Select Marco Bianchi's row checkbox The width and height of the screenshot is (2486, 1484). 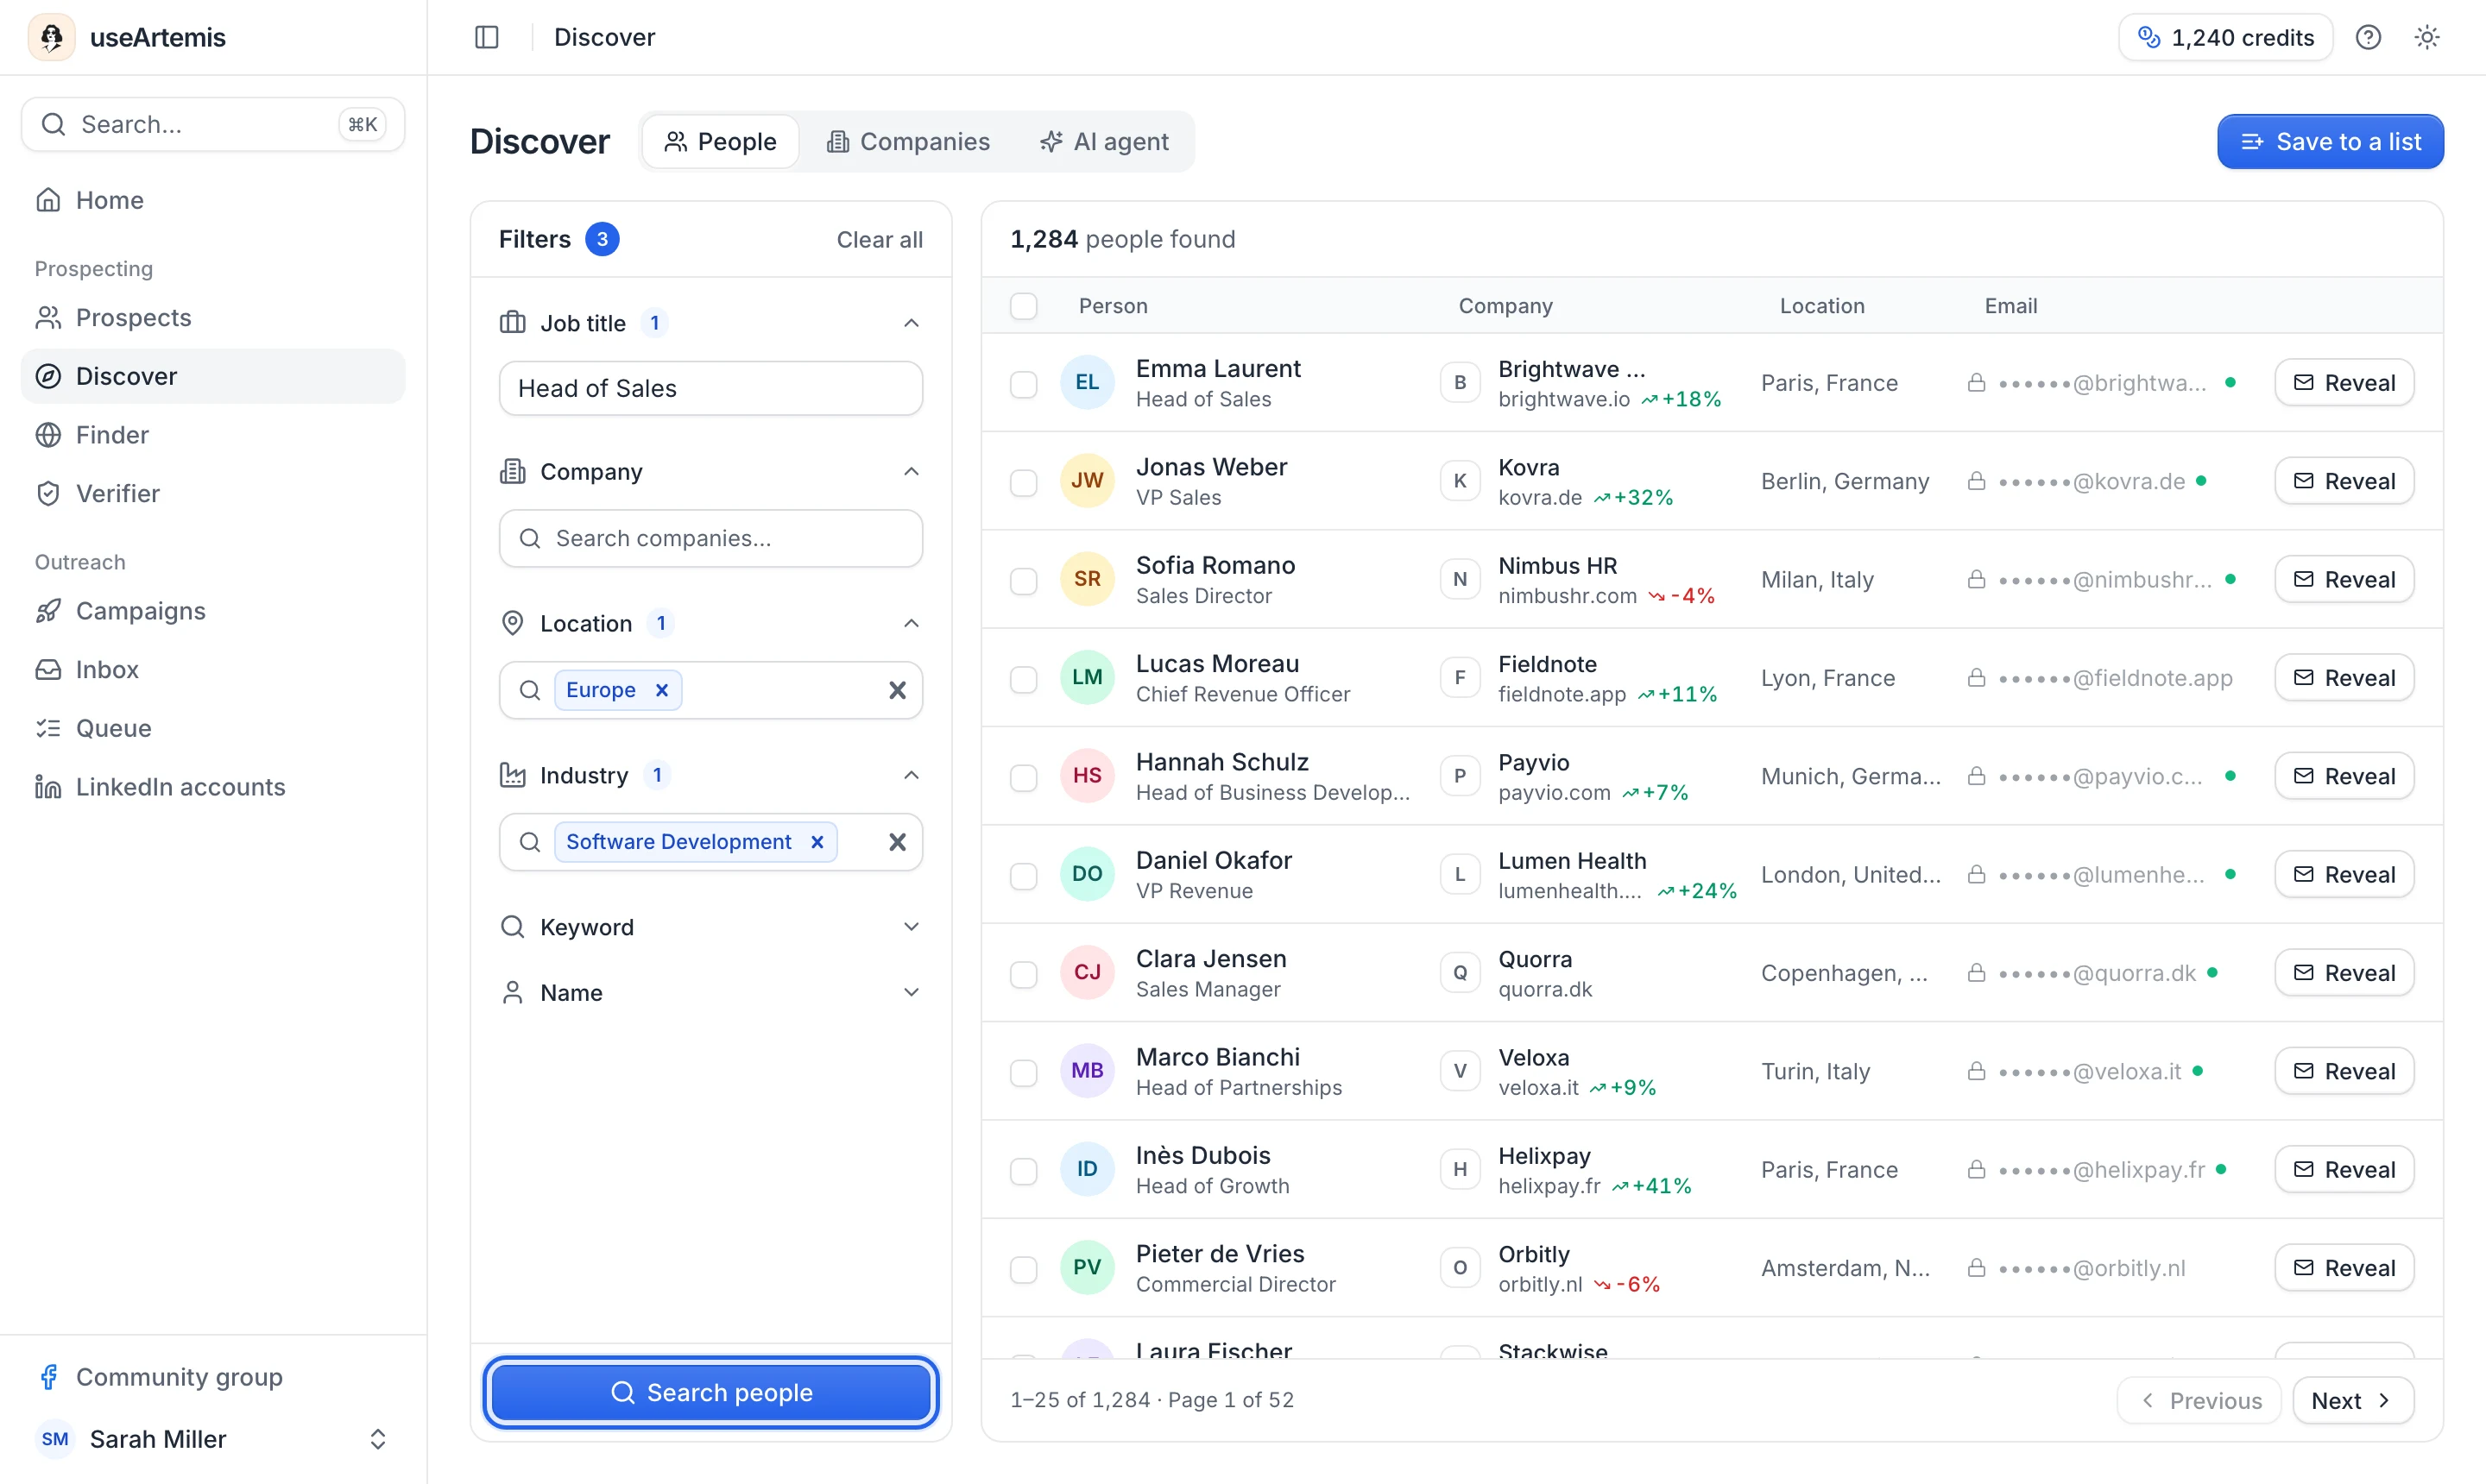pyautogui.click(x=1024, y=1072)
